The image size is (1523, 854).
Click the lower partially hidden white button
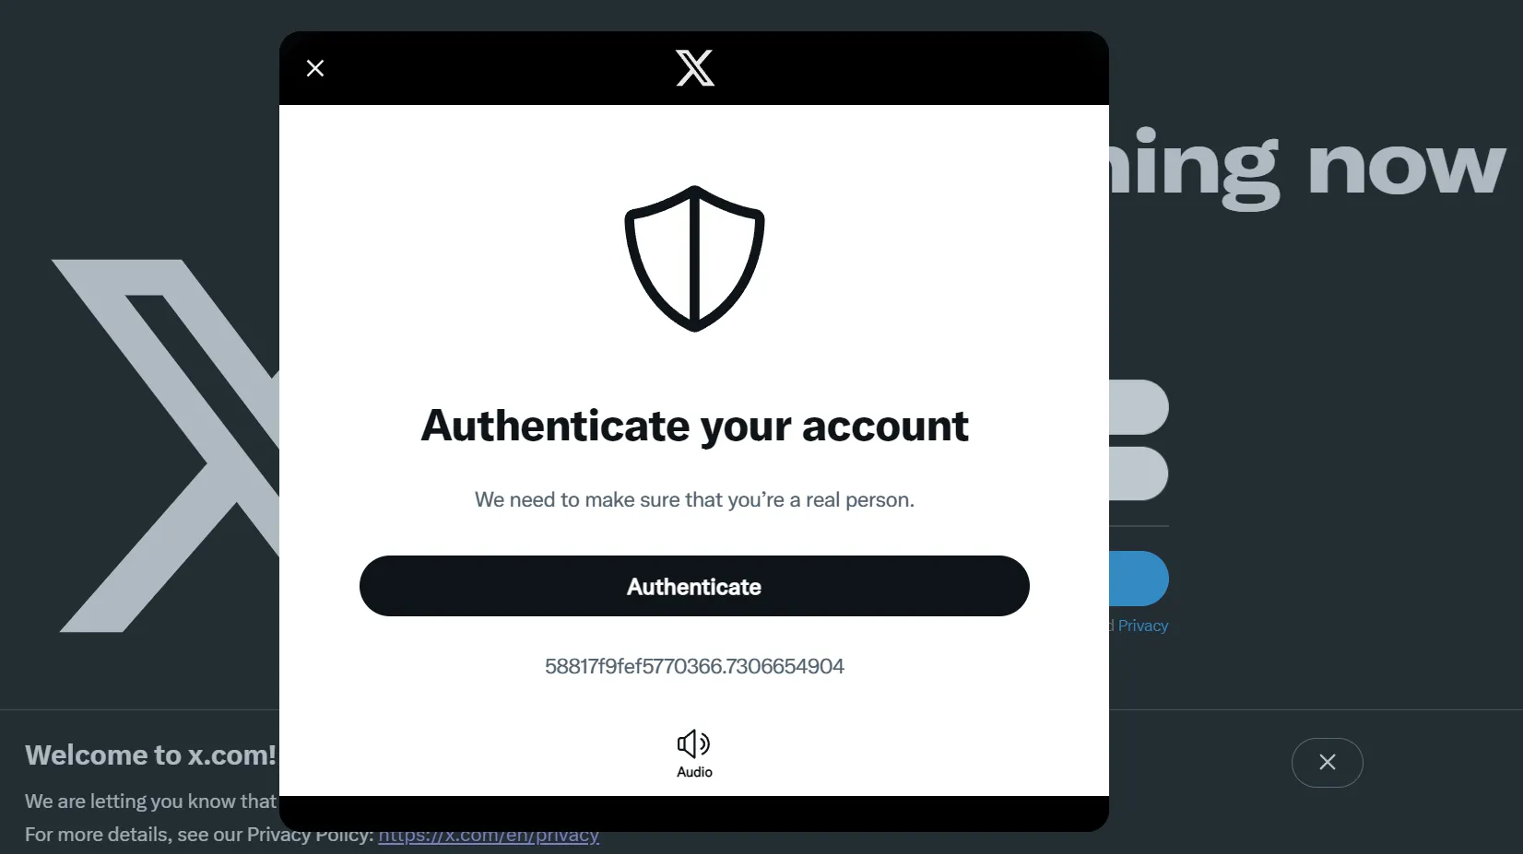click(1139, 474)
